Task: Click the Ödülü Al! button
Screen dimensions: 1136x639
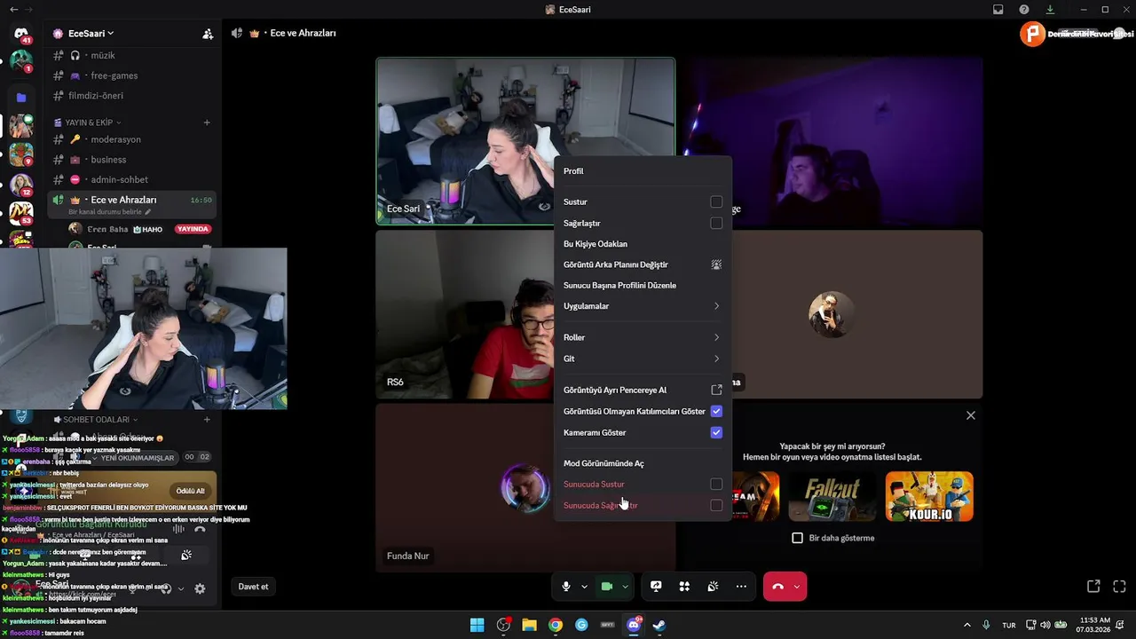Action: (x=190, y=491)
